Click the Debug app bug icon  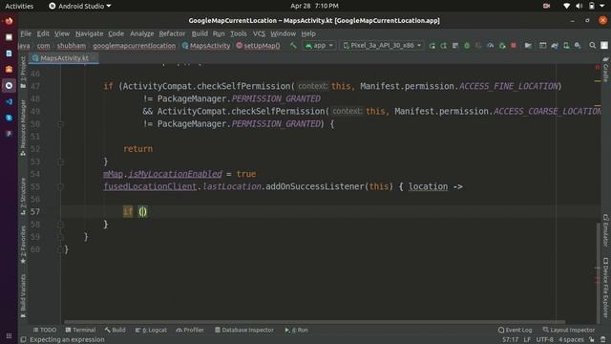point(467,46)
